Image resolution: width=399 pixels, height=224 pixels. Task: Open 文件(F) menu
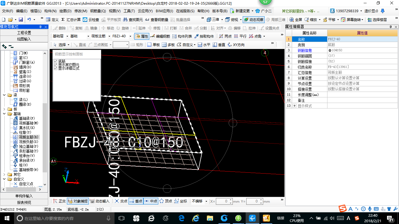(8, 11)
